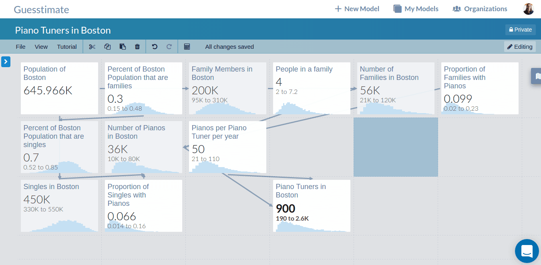541x265 pixels.
Task: Open the calculator icon in toolbar
Action: coord(187,47)
